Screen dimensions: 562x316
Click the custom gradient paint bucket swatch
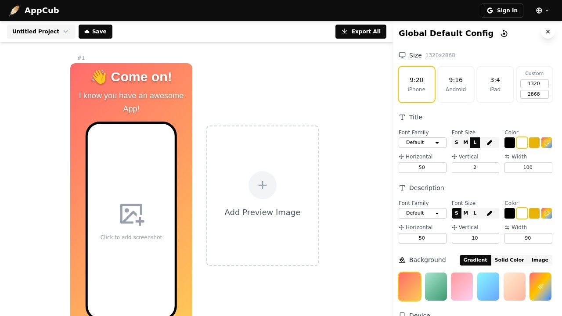coord(540,287)
